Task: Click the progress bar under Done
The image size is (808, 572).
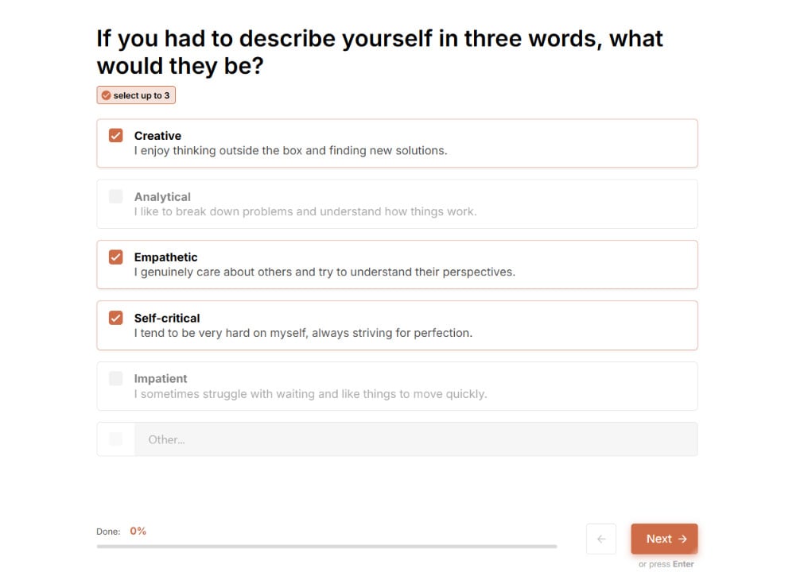Action: [x=327, y=547]
